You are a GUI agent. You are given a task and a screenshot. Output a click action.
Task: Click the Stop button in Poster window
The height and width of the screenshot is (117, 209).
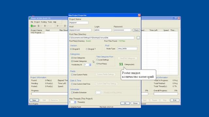165,100
